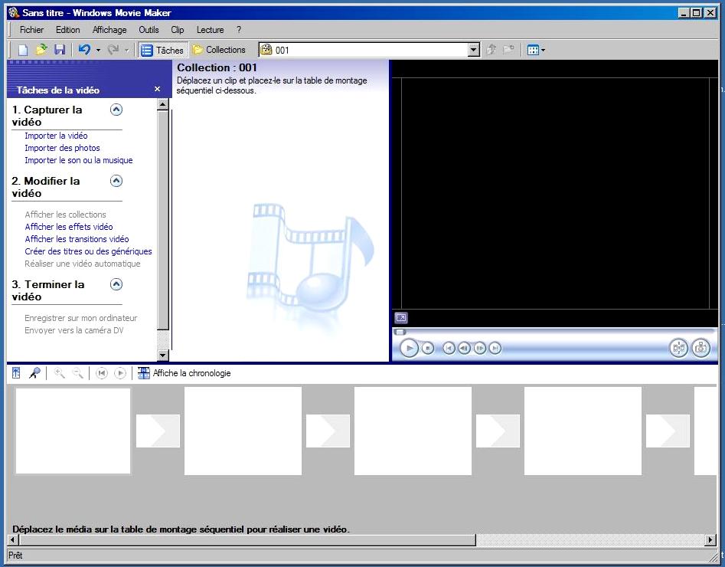The image size is (725, 567).
Task: Click the greyed Afficher les collections text
Action: tap(65, 215)
